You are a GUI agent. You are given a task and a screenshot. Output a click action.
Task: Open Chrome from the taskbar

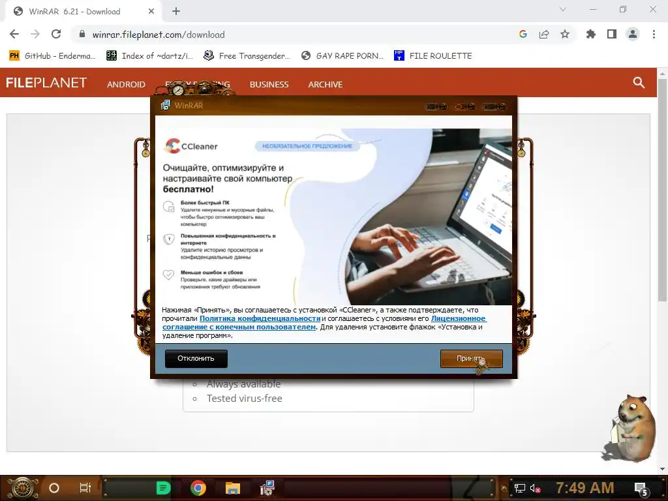[198, 488]
